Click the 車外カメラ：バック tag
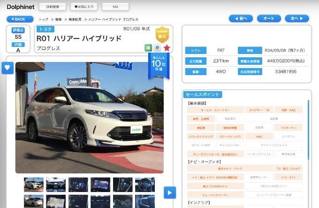This screenshot has width=319, height=208. click(x=230, y=169)
